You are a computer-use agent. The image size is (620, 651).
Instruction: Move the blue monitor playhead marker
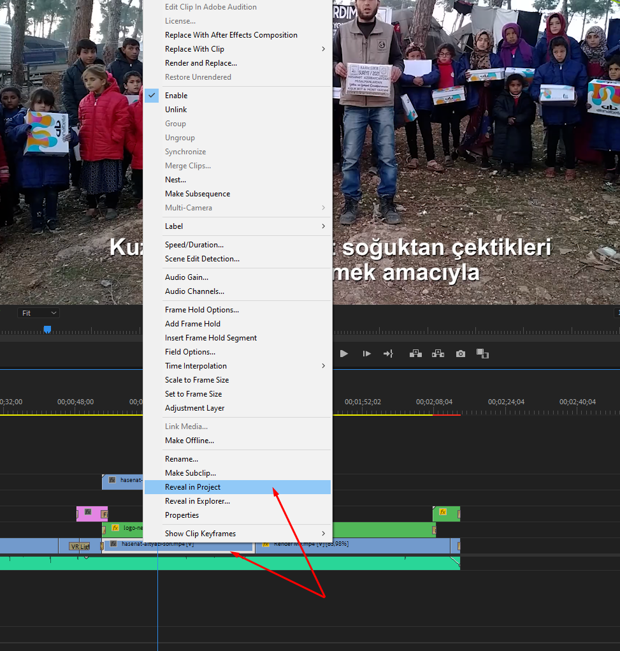click(x=47, y=329)
